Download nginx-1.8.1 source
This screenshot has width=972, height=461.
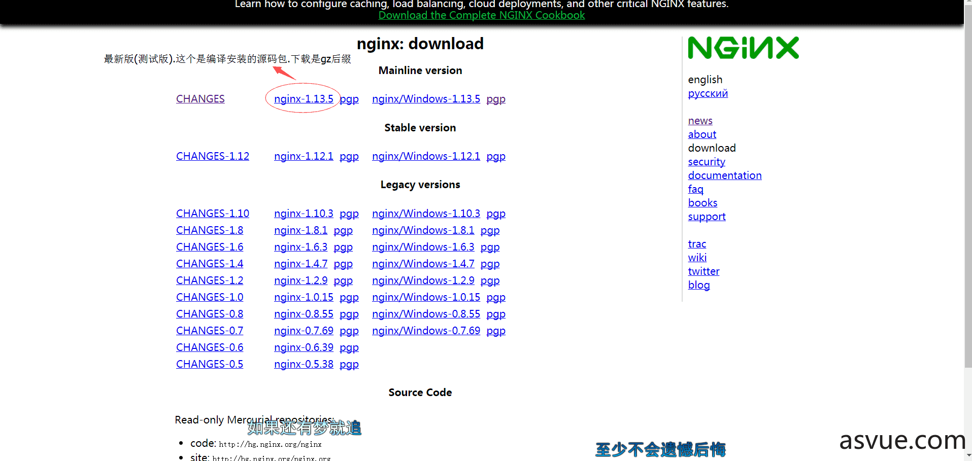click(300, 230)
